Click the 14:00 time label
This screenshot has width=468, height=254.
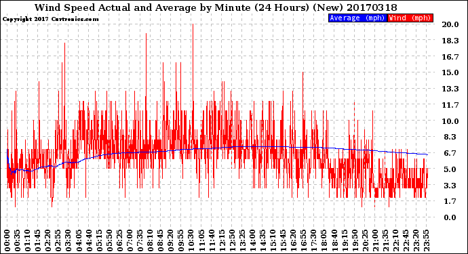tap(252, 240)
